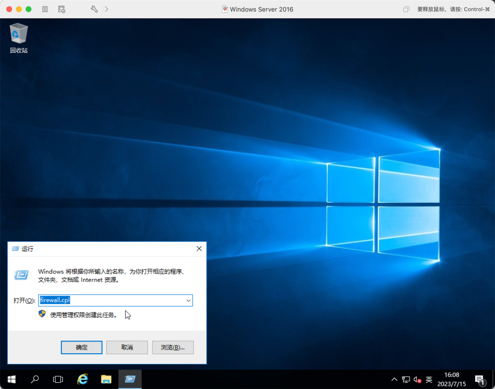Open File Explorer from the taskbar
This screenshot has width=495, height=389.
point(106,379)
